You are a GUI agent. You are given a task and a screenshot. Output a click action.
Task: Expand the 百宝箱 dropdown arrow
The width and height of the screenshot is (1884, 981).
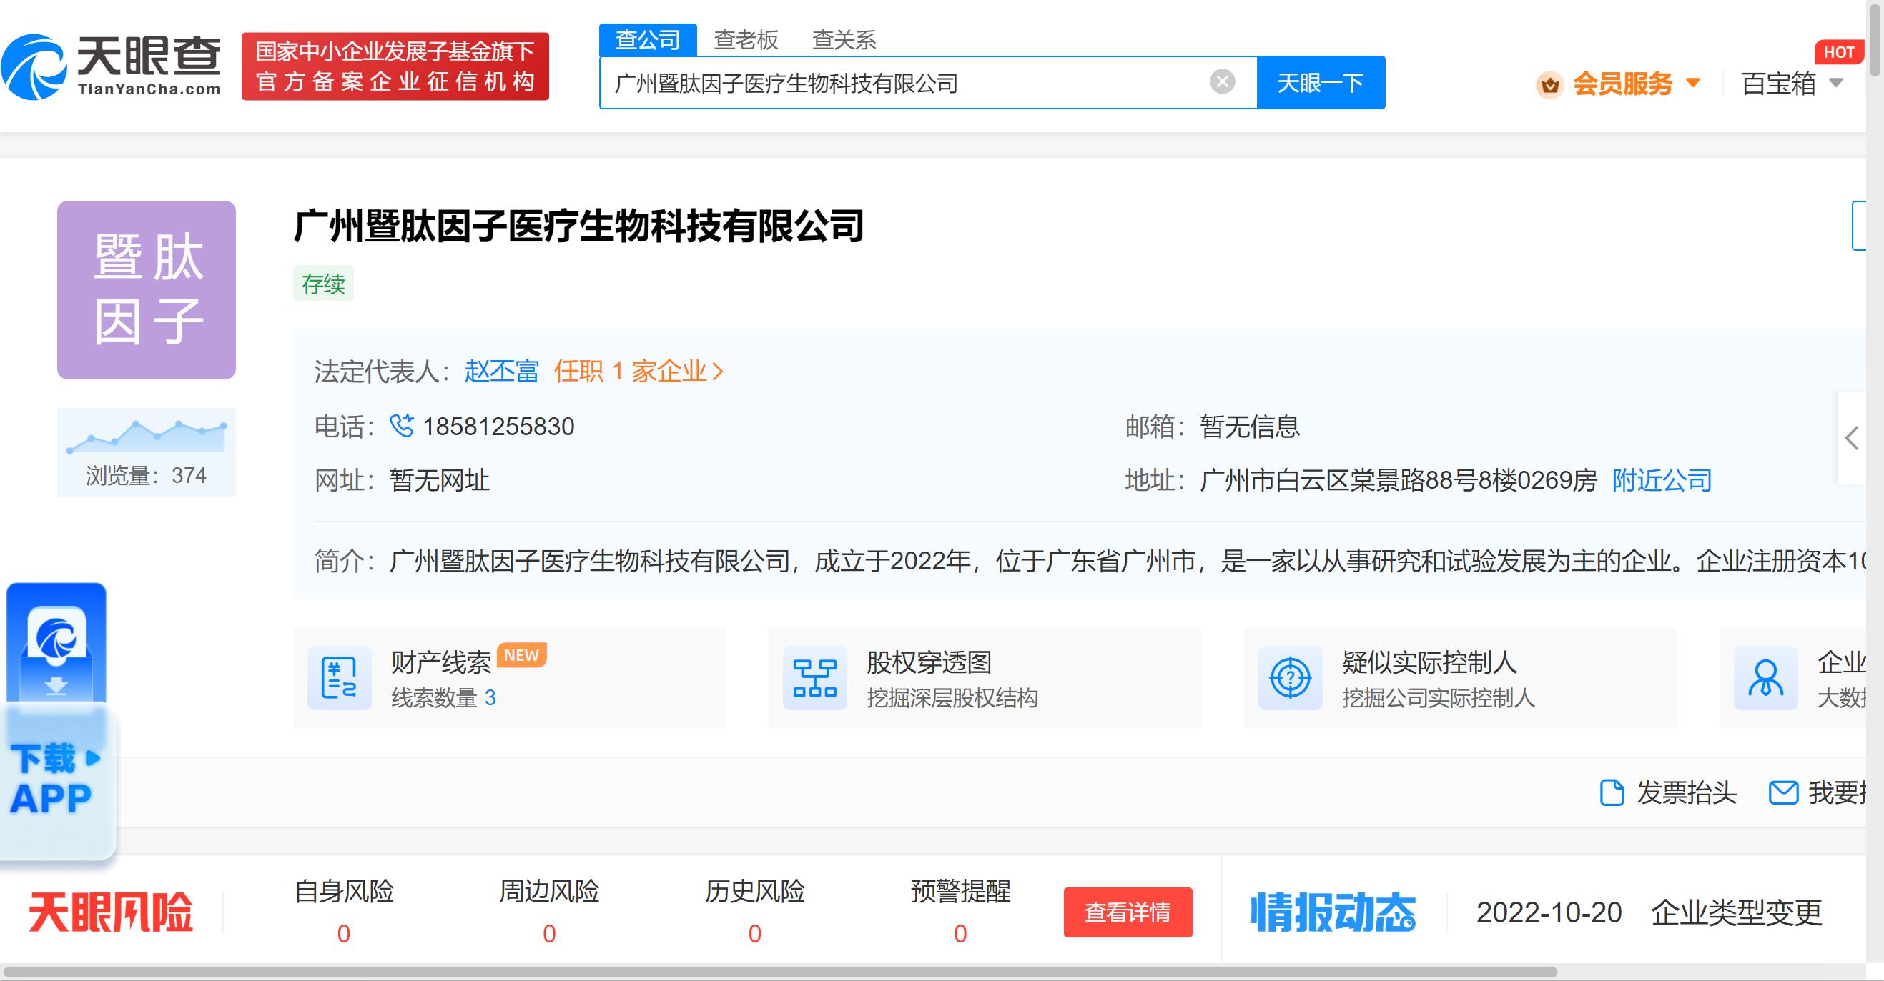(1835, 83)
